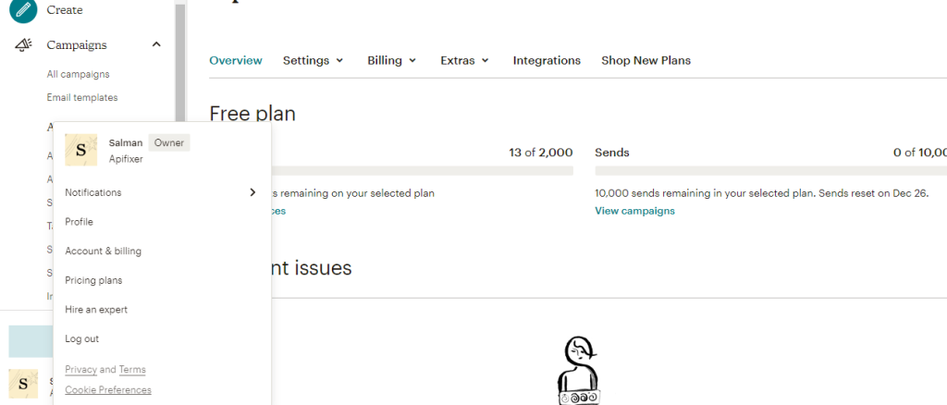Select Profile from the account menu

[x=79, y=222]
